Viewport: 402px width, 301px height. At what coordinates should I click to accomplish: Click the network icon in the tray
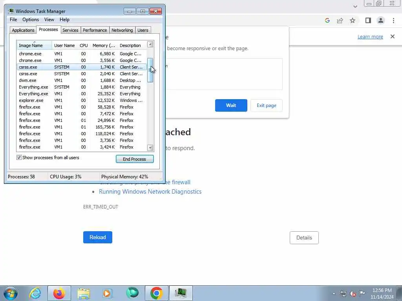point(343,294)
